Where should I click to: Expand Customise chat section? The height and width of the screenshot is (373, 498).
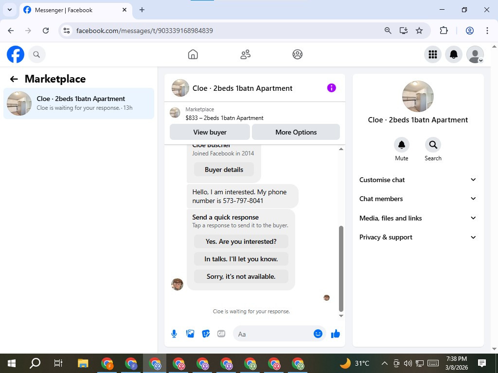417,180
